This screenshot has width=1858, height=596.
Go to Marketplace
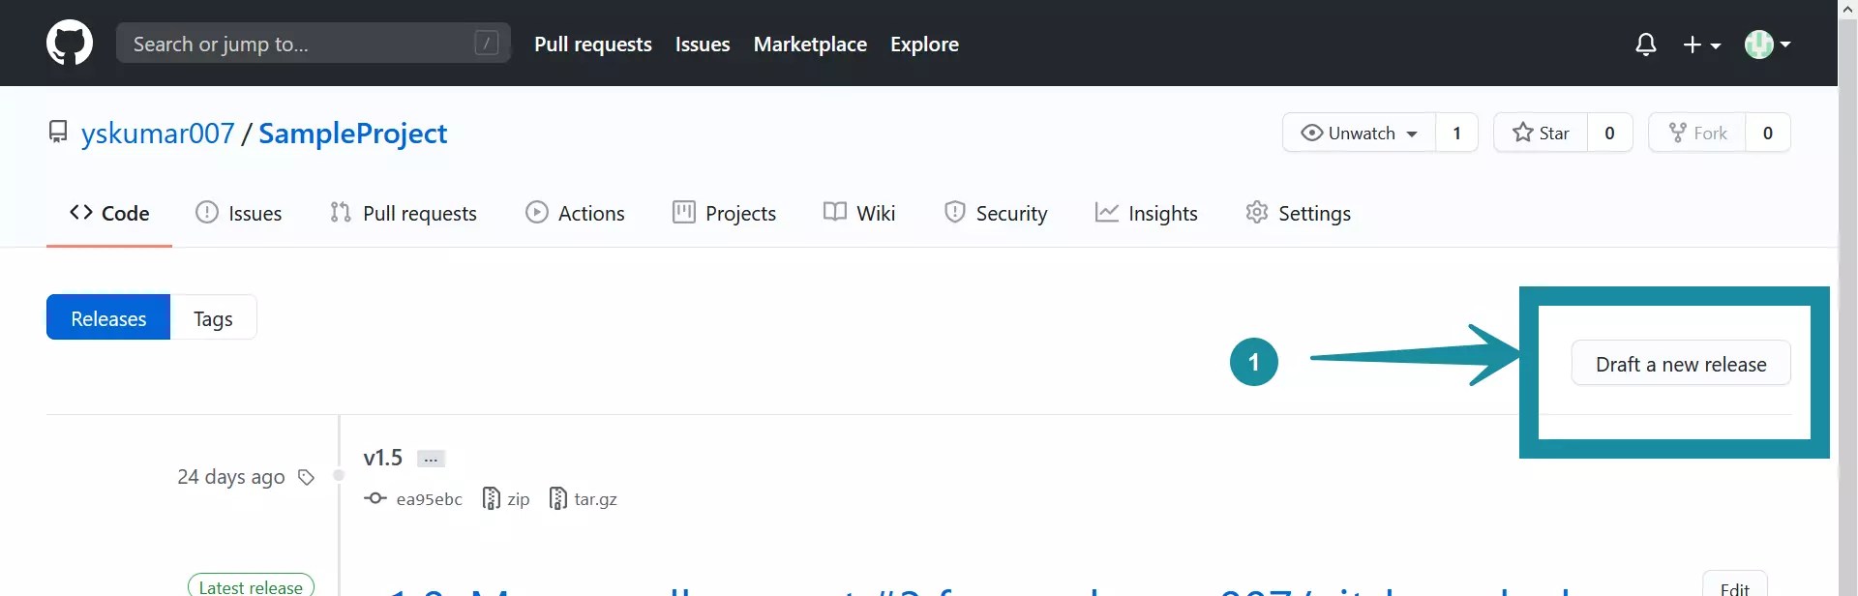tap(810, 45)
